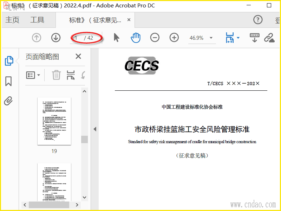The width and height of the screenshot is (281, 211).
Task: Click the scrolling mode keyboard-download icon
Action: [254, 38]
